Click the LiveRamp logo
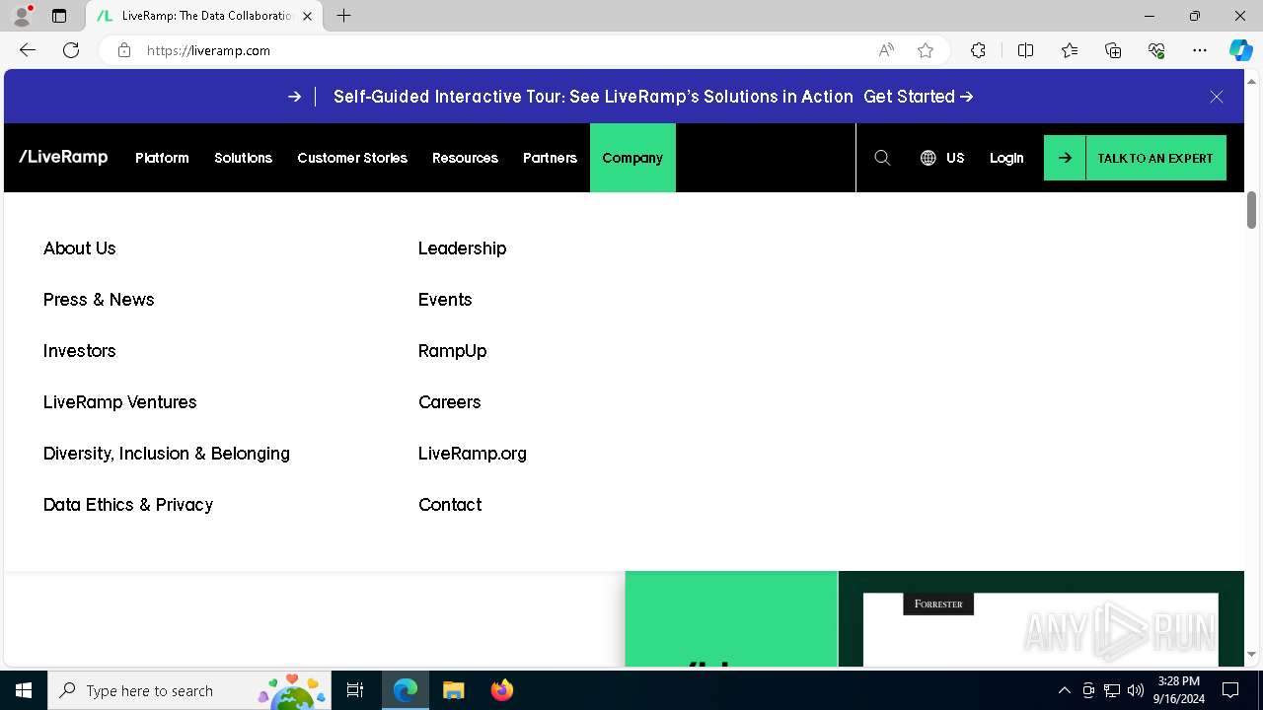 point(63,157)
